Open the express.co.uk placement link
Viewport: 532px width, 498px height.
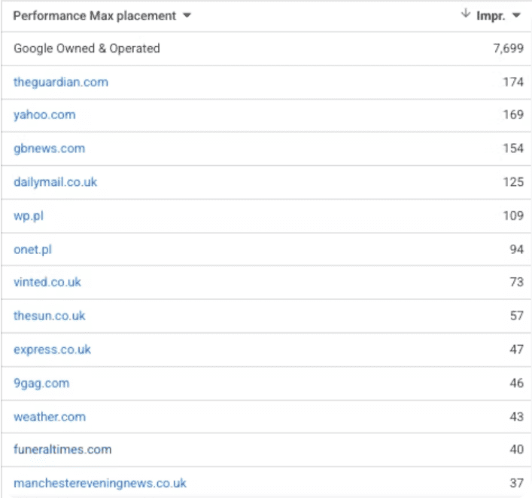pos(52,350)
